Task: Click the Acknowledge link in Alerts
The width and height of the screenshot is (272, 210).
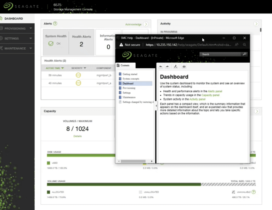Action: [133, 24]
